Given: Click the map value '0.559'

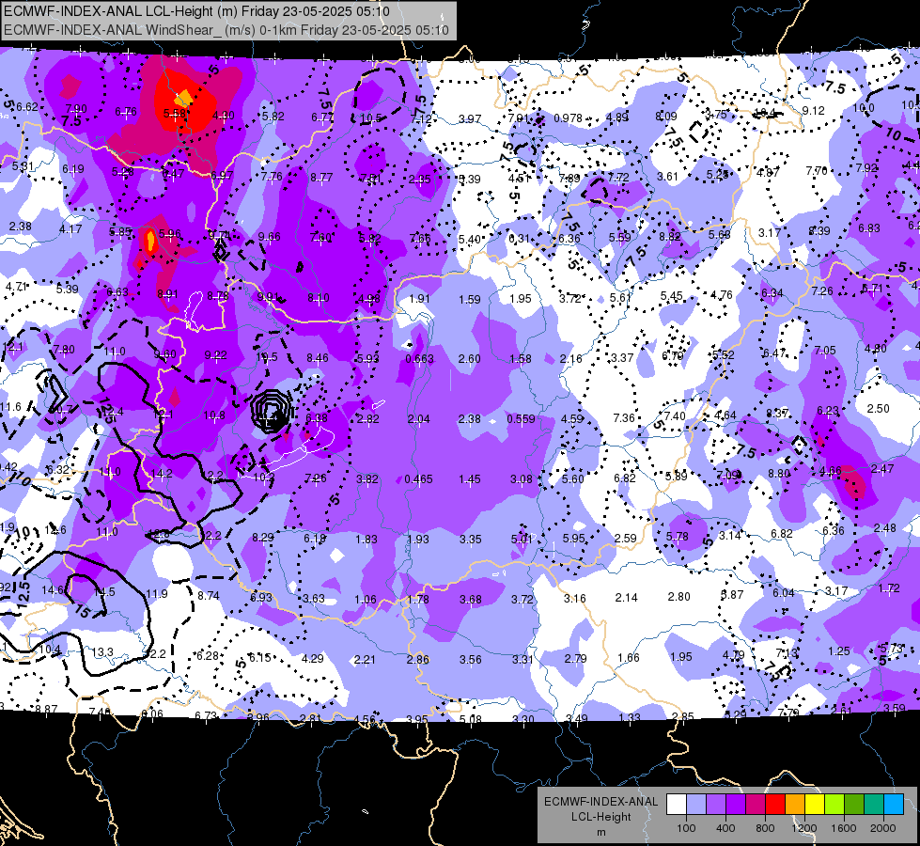Looking at the screenshot, I should coord(521,418).
